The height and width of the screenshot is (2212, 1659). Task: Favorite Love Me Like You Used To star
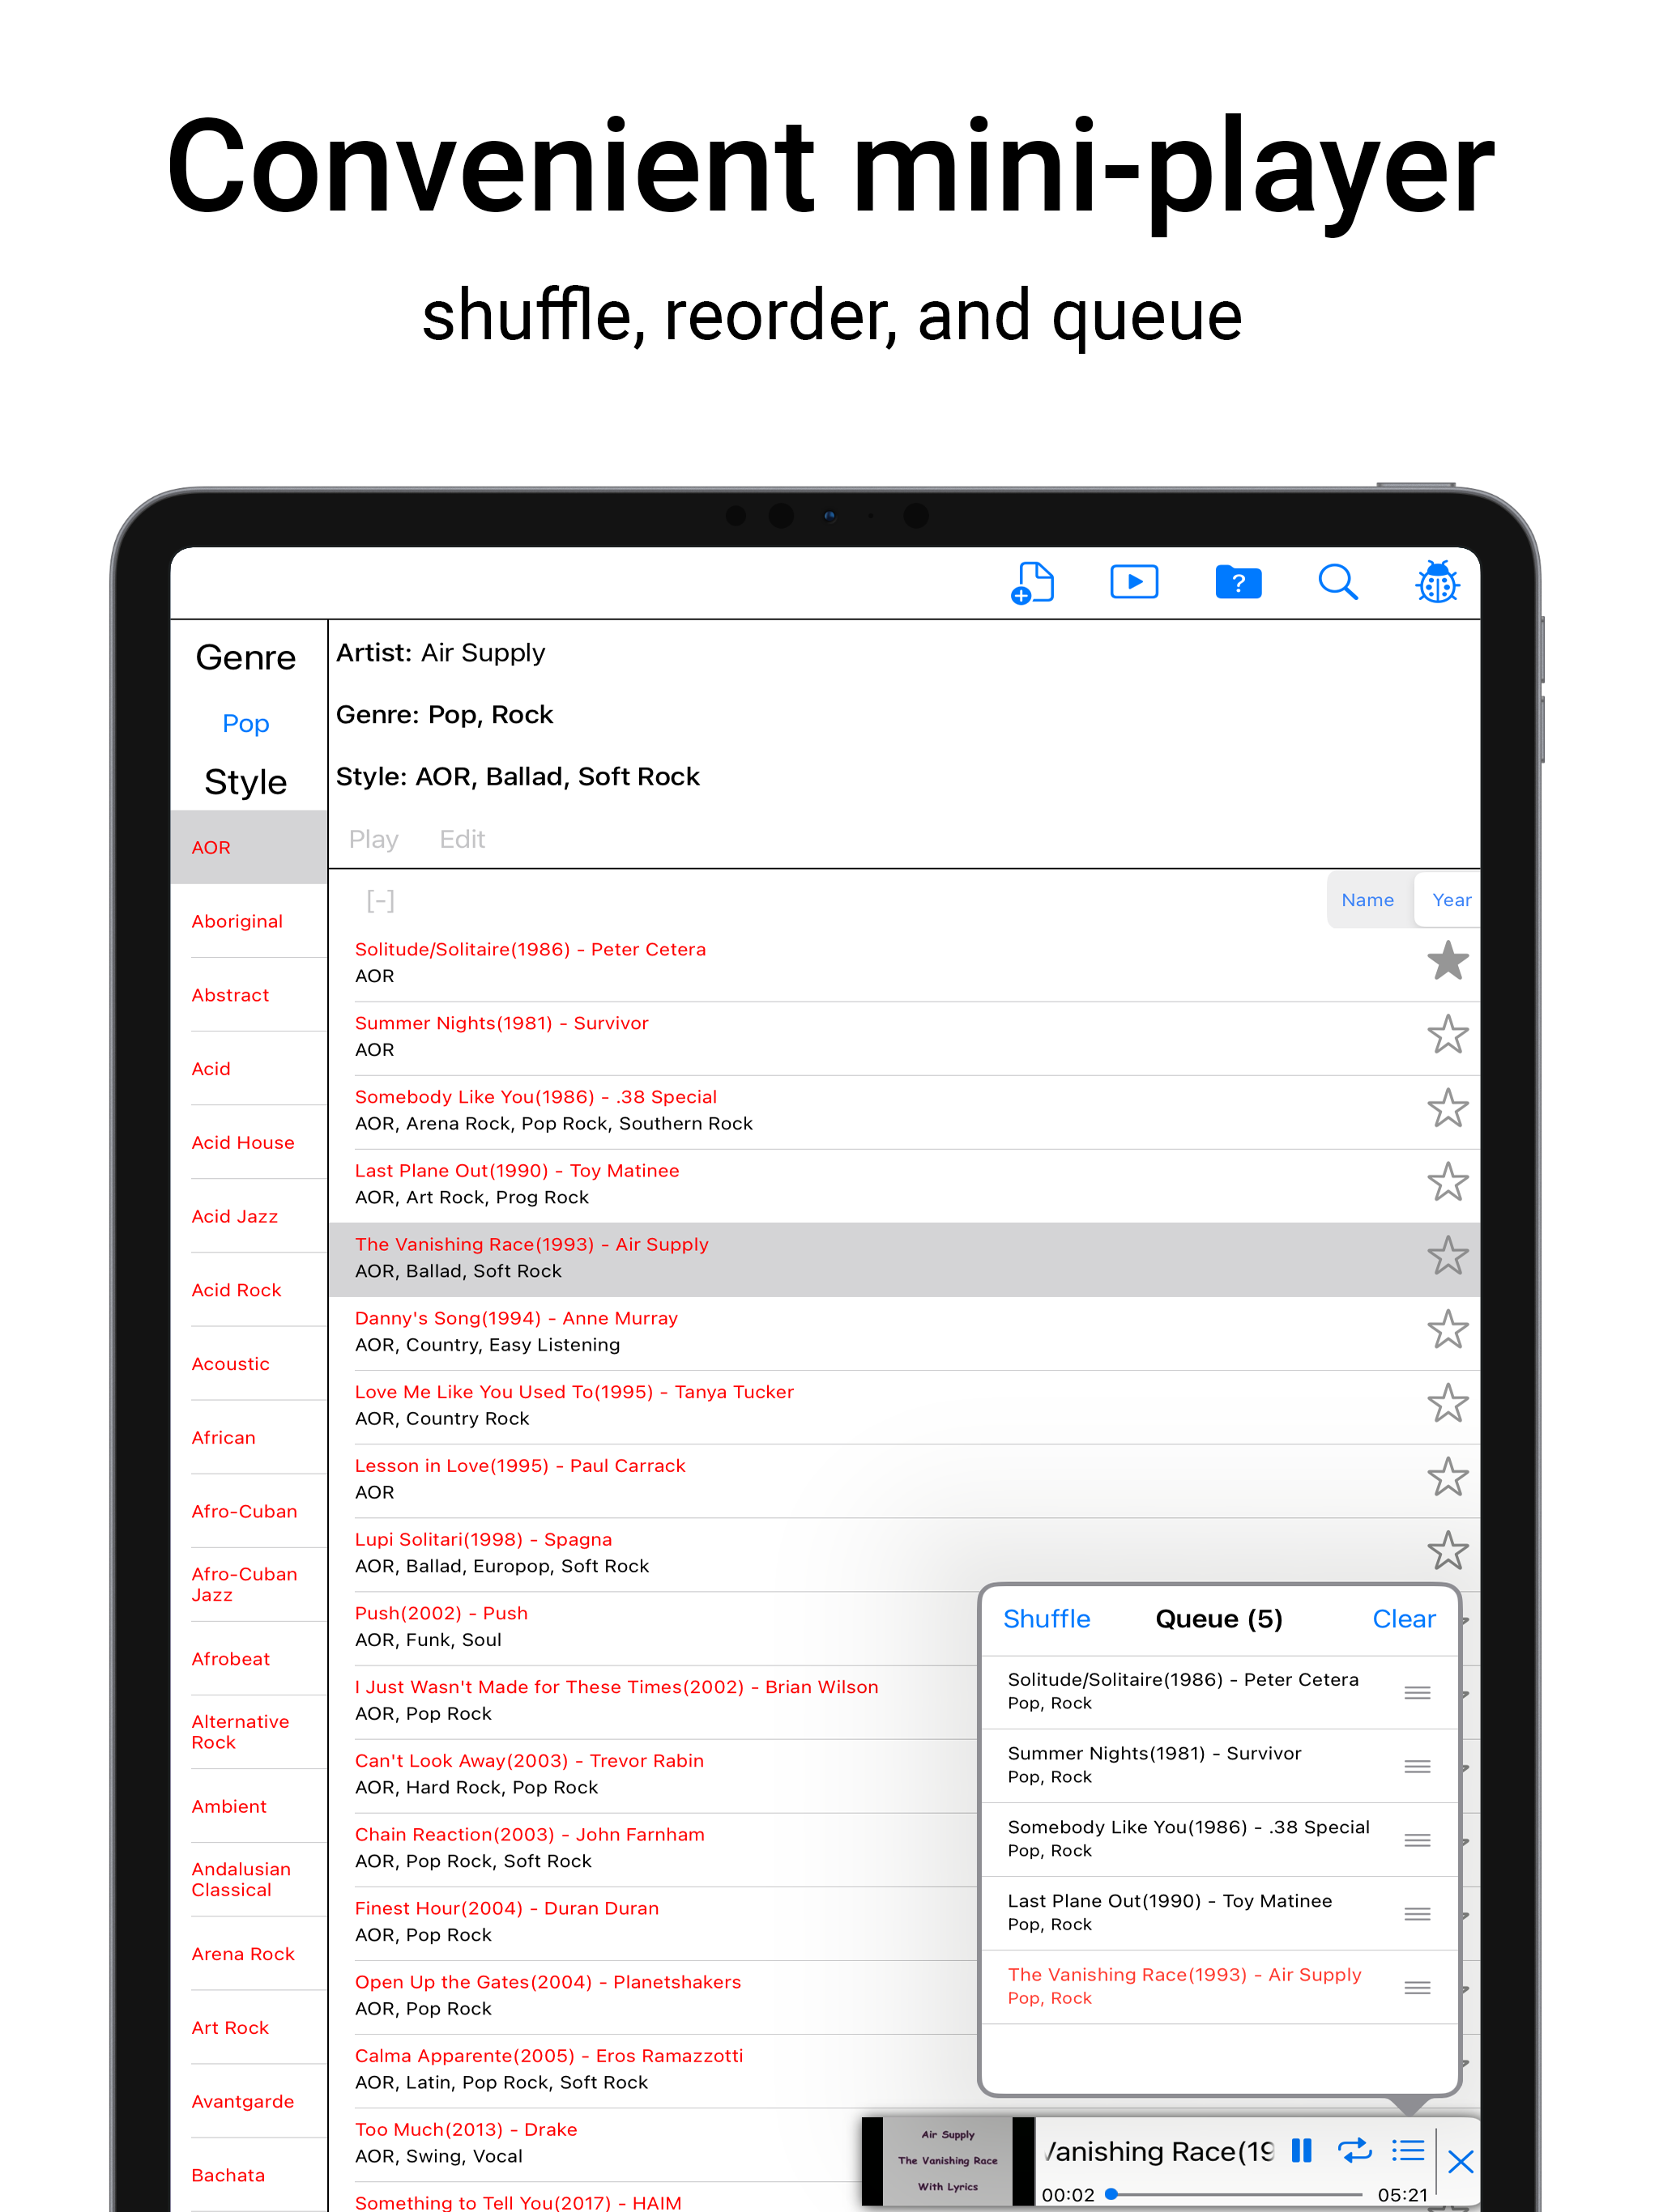1447,1404
